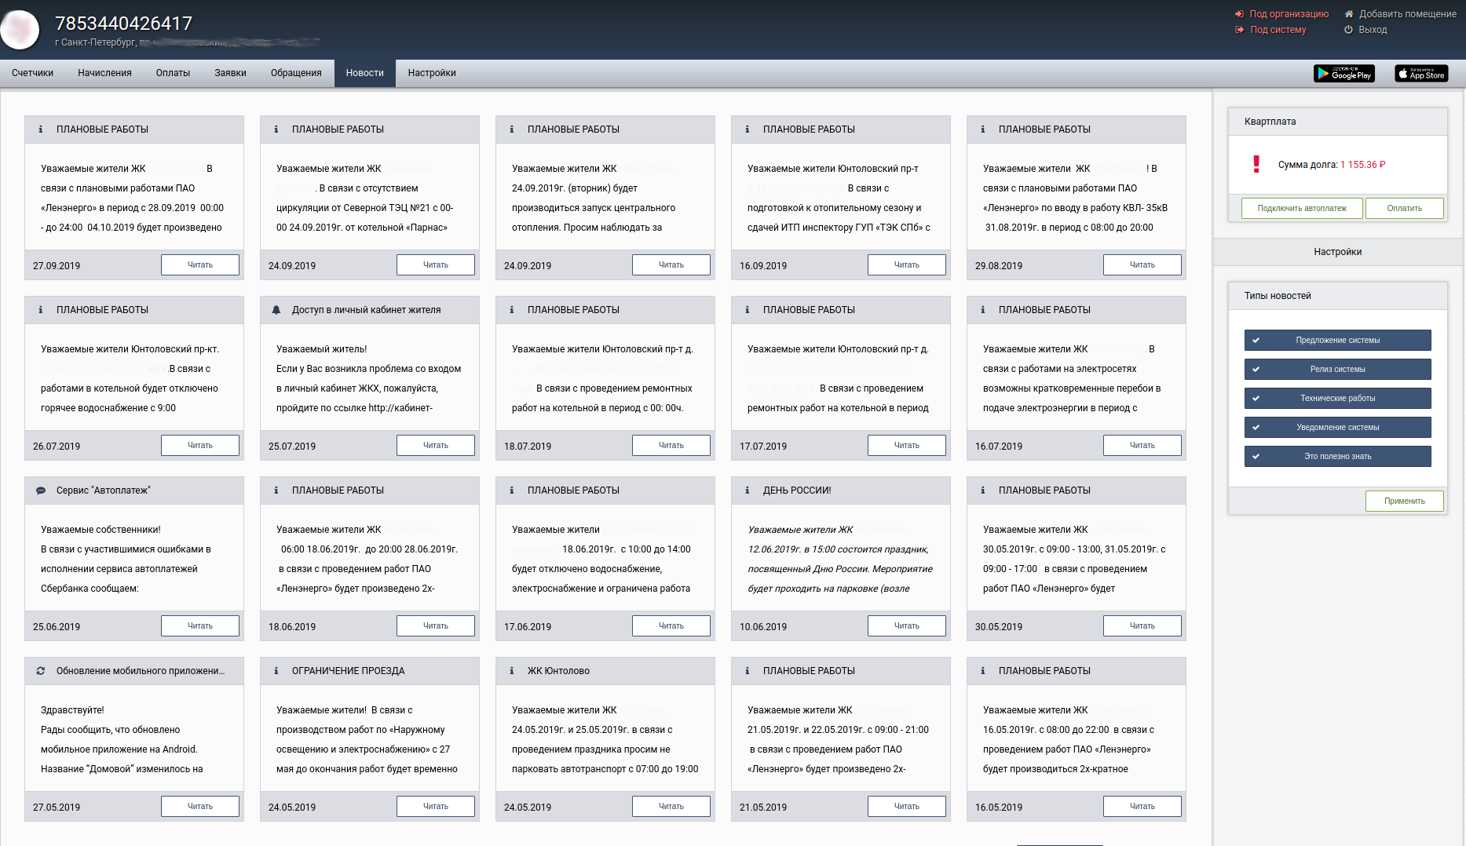
Task: Click the App Store badge
Action: (x=1421, y=74)
